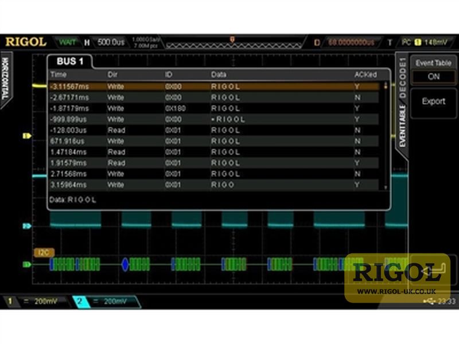This screenshot has width=459, height=344.
Task: Click the Dir column header
Action: 112,75
